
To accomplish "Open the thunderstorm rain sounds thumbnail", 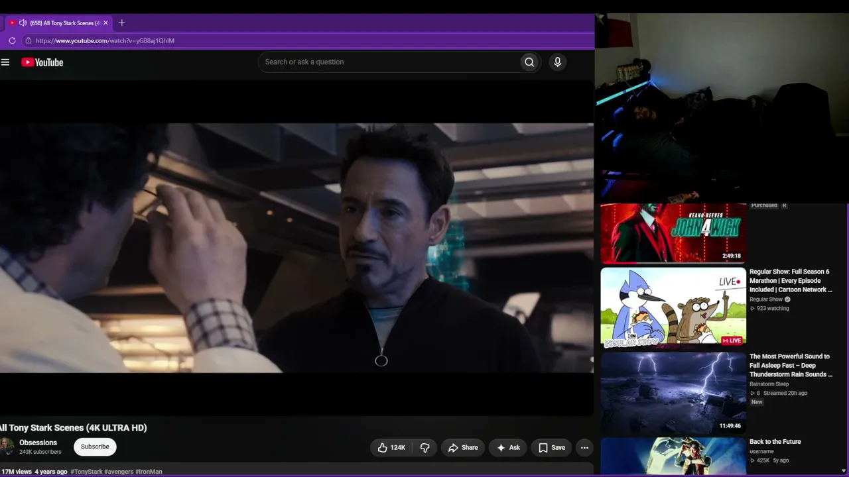I will [x=673, y=393].
